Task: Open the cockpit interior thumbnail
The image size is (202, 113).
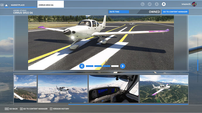Action: click(x=114, y=89)
